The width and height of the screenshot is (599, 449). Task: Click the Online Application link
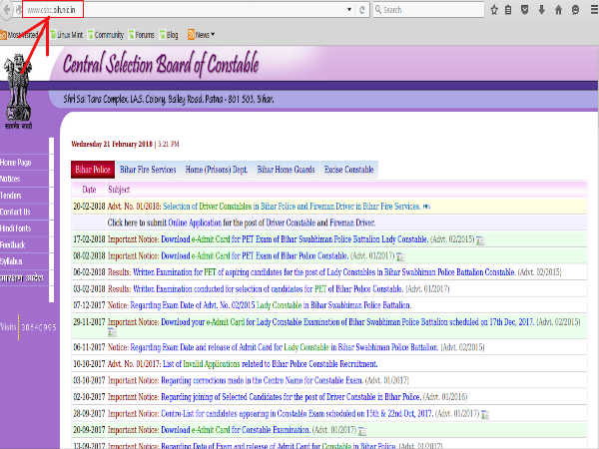tap(195, 223)
